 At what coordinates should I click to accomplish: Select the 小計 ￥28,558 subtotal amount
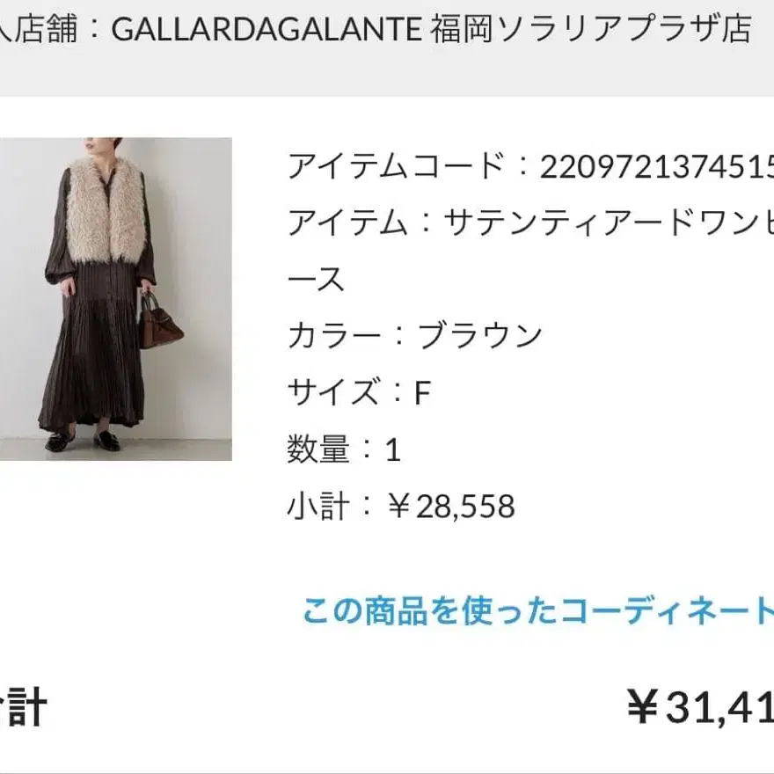pos(450,506)
